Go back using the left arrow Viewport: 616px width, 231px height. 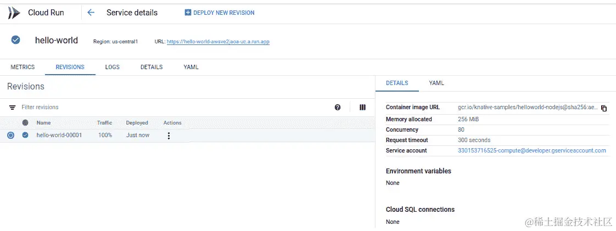click(91, 13)
